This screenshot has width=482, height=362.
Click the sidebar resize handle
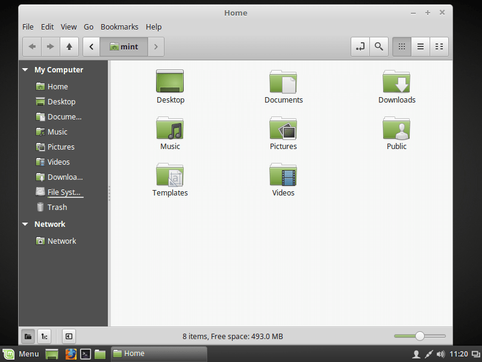point(109,193)
